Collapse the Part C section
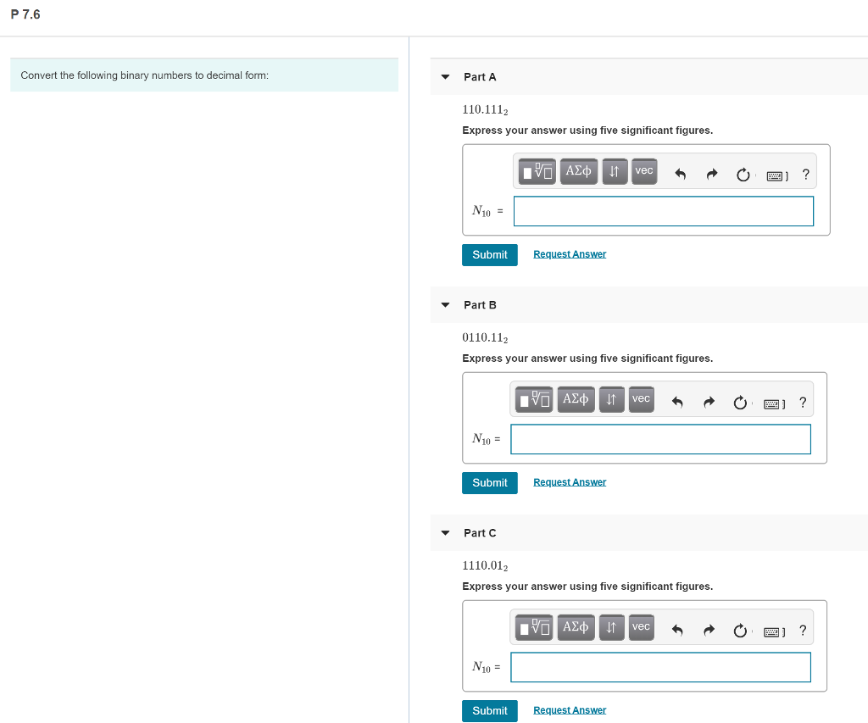Screen dimensions: 868x723 [445, 532]
